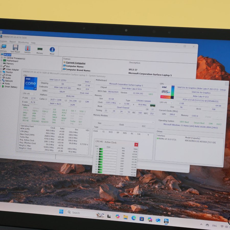Open the Help menu
The height and width of the screenshot is (230, 230).
(33, 43)
